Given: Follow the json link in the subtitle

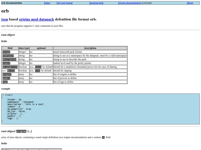Looking at the screenshot, I should click(x=4, y=19).
